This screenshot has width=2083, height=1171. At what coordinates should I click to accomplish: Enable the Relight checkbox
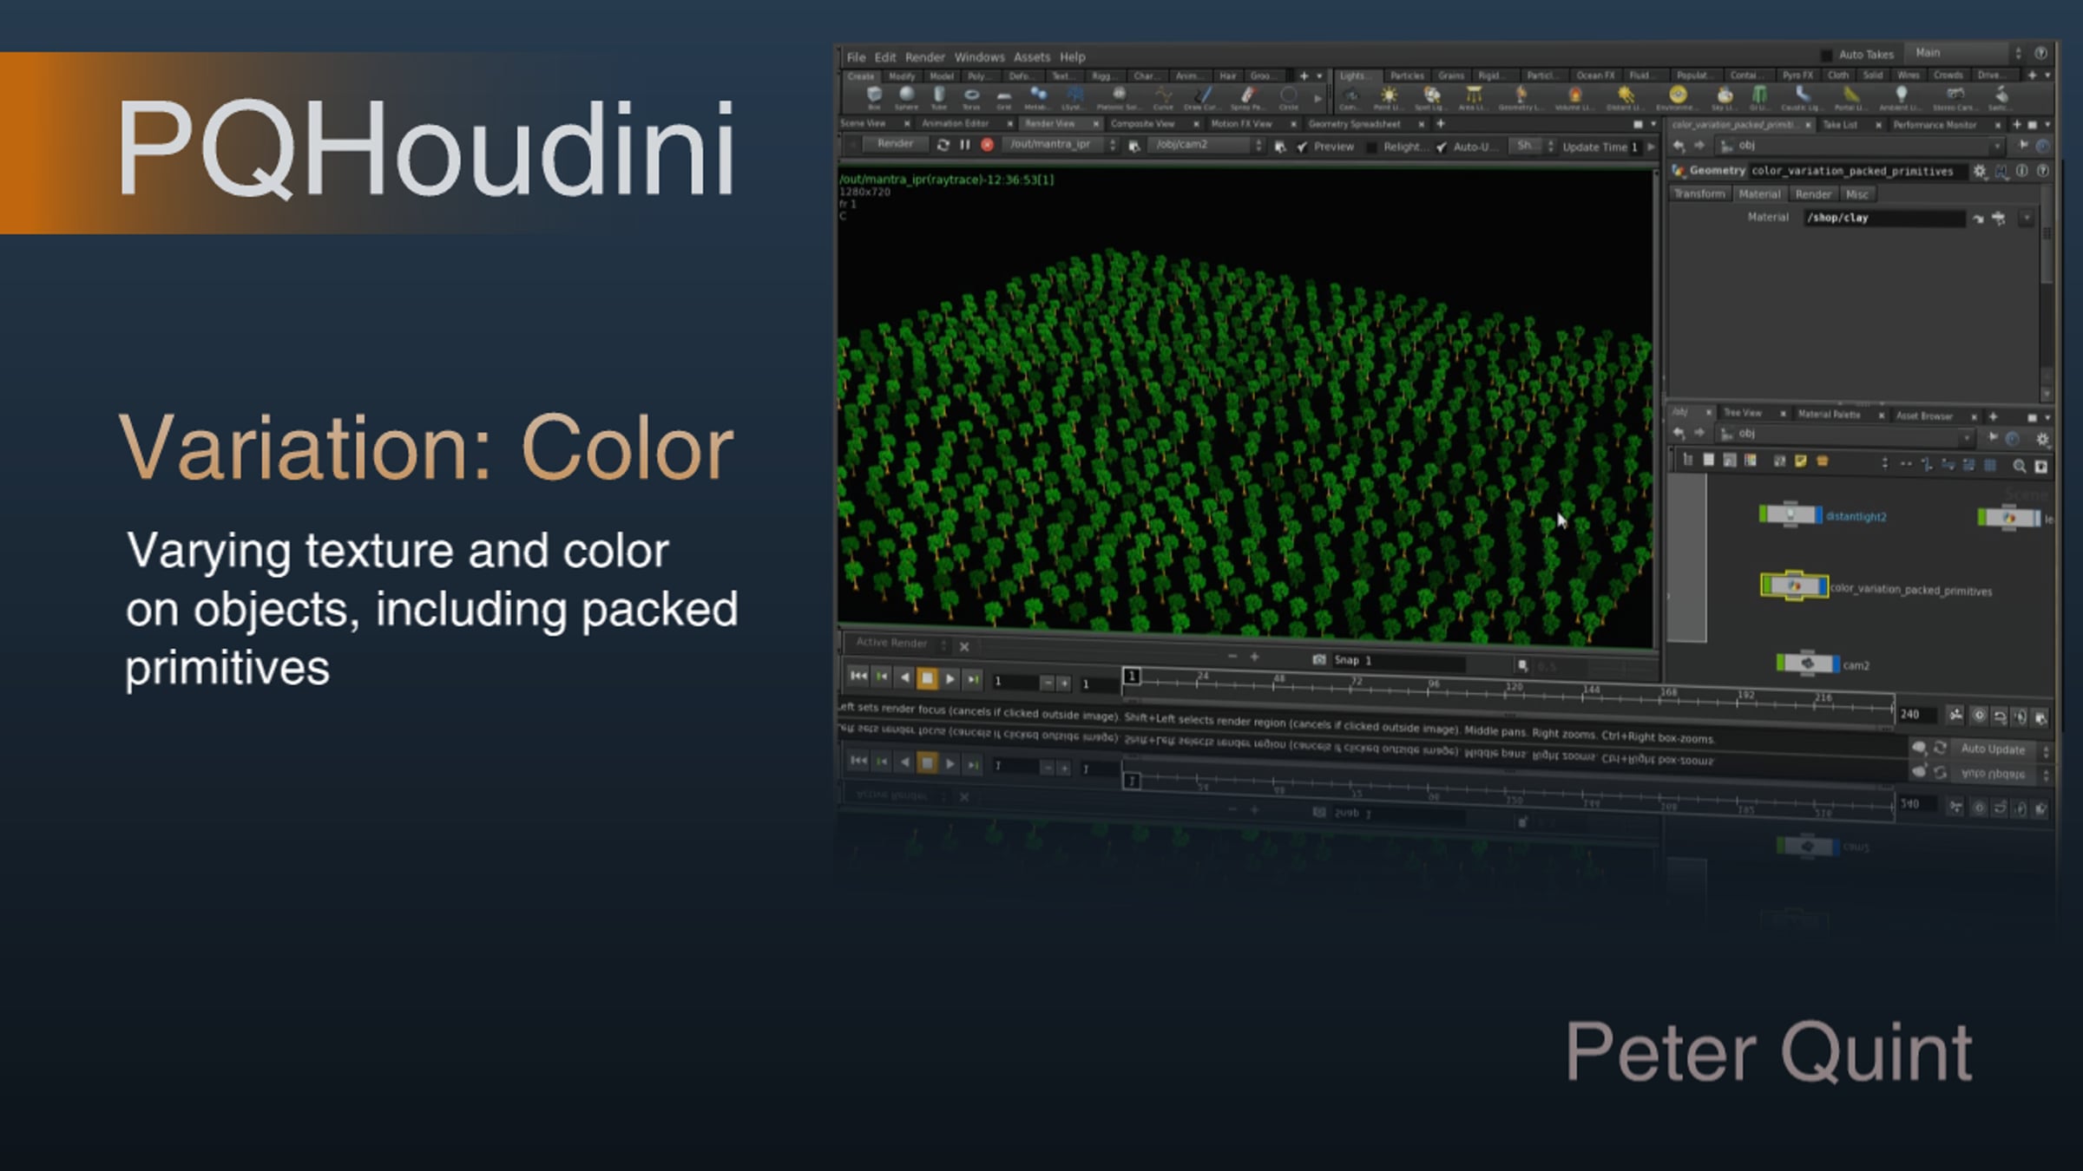pos(1371,147)
